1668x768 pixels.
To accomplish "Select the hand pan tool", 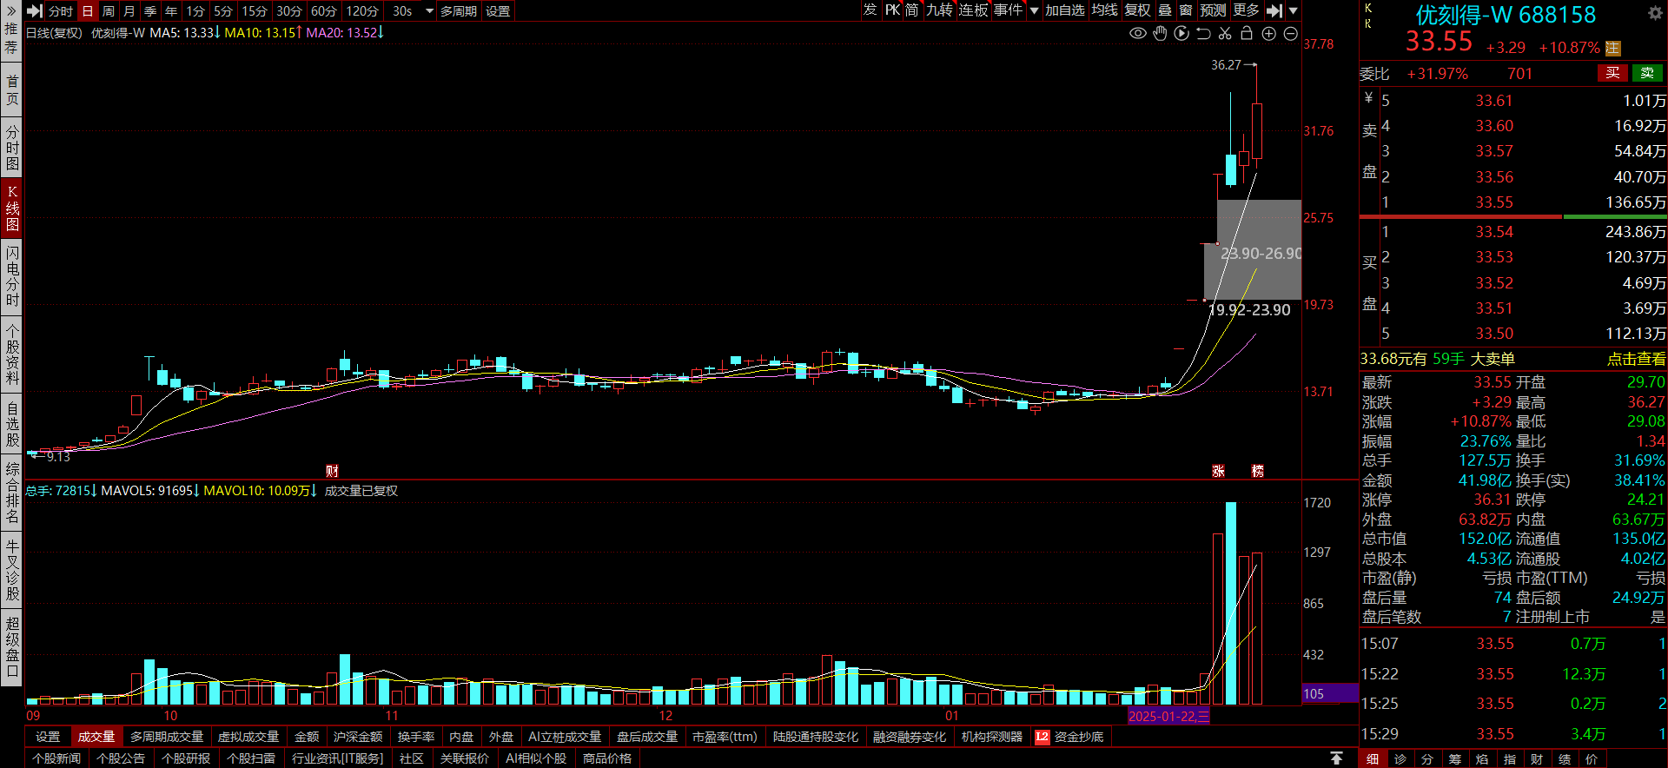I will [1160, 33].
